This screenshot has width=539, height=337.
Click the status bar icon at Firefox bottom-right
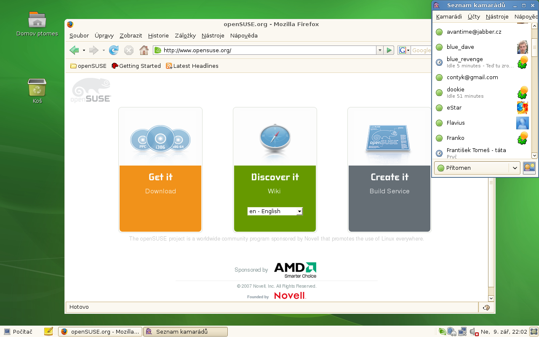coord(486,308)
